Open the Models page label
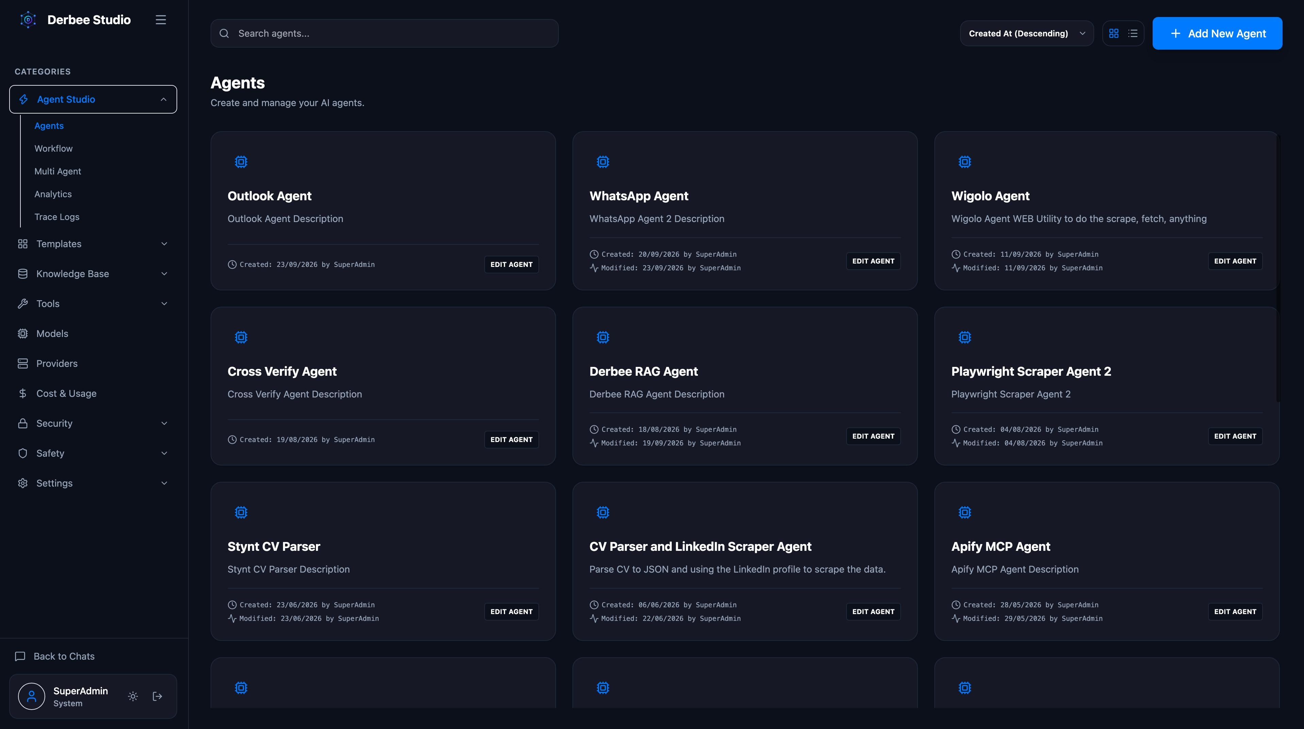 [x=52, y=333]
